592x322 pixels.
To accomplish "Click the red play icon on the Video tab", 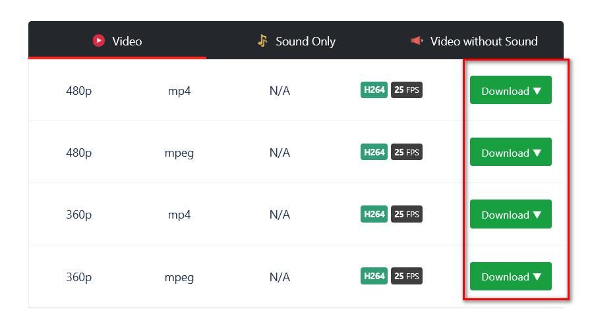I will (x=98, y=40).
